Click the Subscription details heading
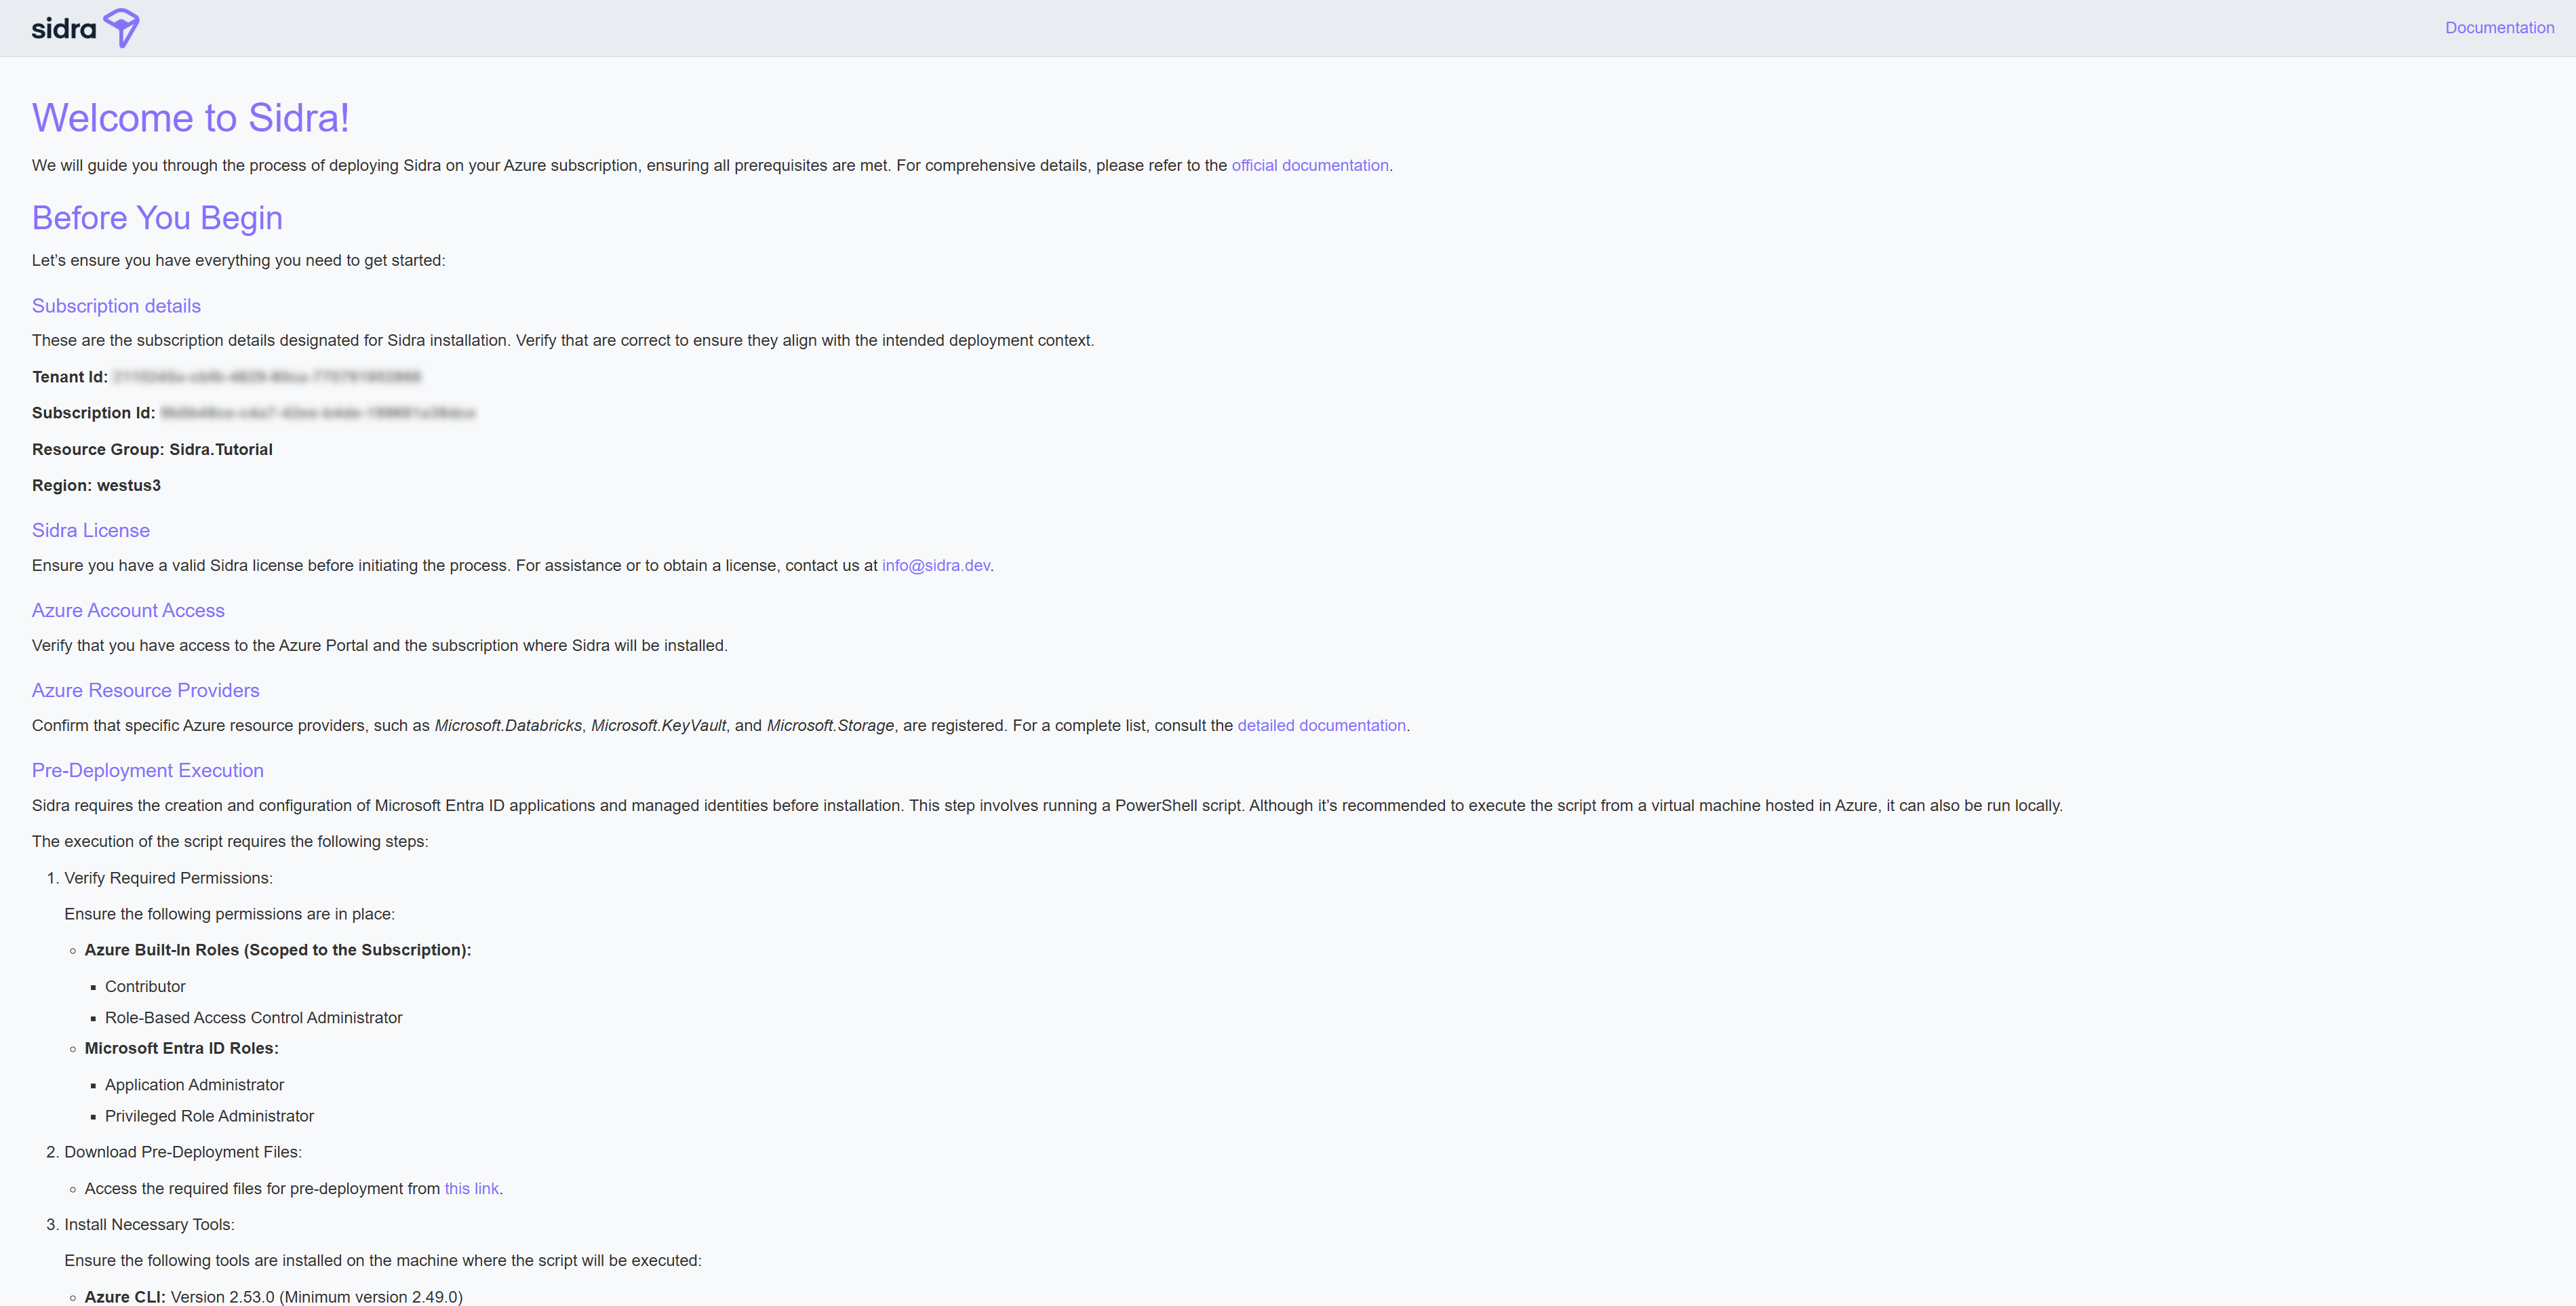This screenshot has width=2576, height=1306. click(x=116, y=306)
